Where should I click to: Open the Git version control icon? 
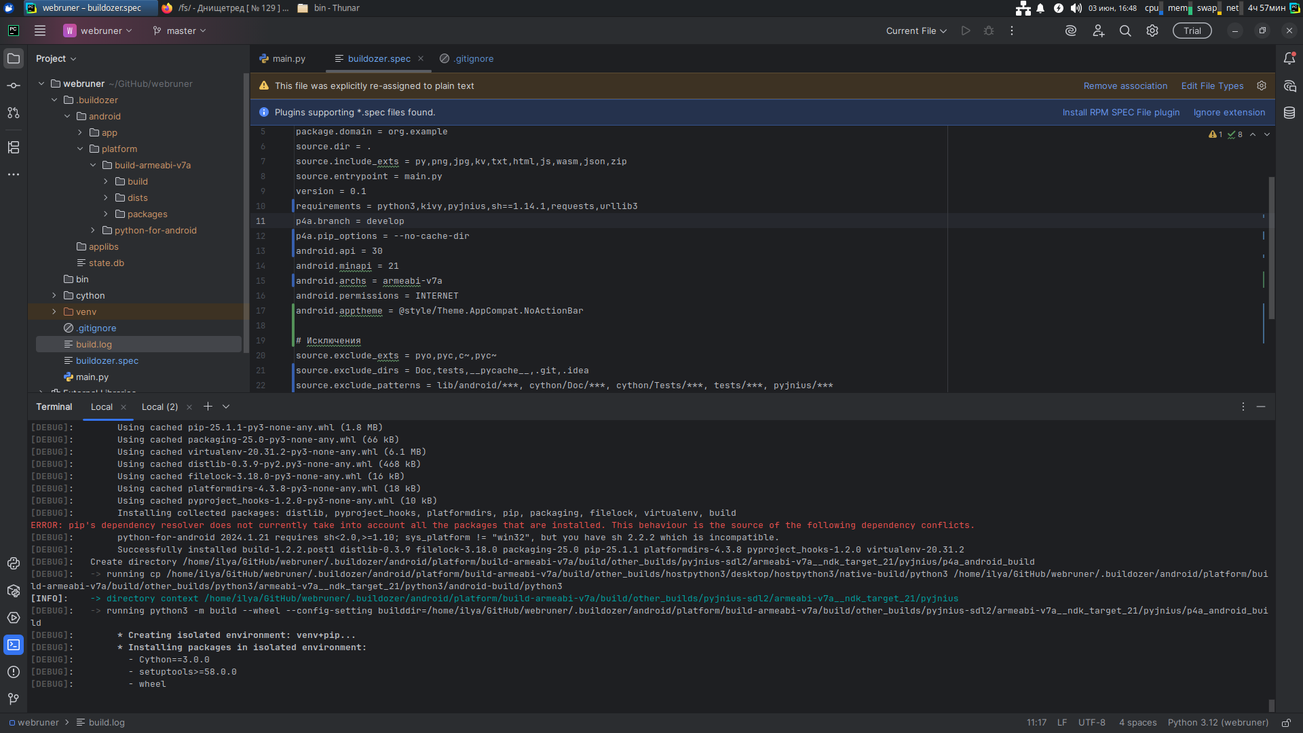click(x=14, y=698)
